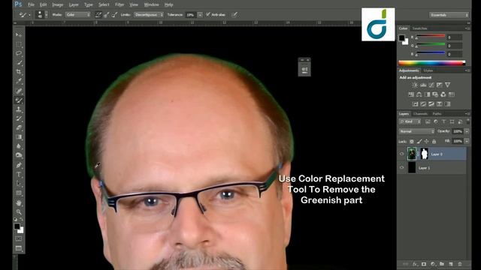Select the Gradient tool
Screen dimensions: 481x270
click(x=18, y=137)
